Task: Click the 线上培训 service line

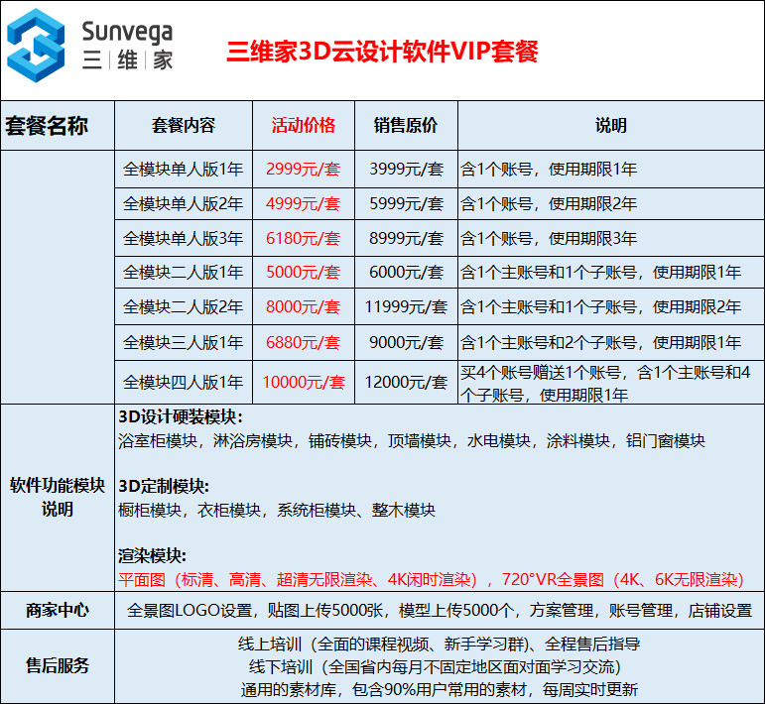Action: point(440,645)
